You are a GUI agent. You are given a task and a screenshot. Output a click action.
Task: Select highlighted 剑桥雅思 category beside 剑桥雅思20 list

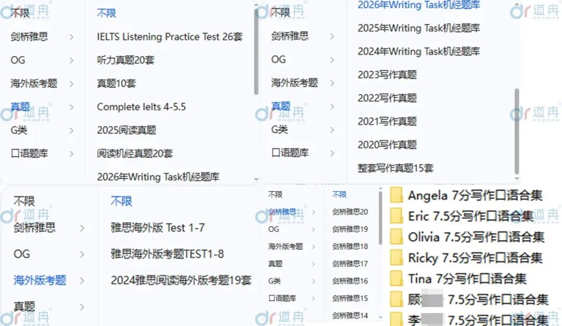(x=283, y=212)
